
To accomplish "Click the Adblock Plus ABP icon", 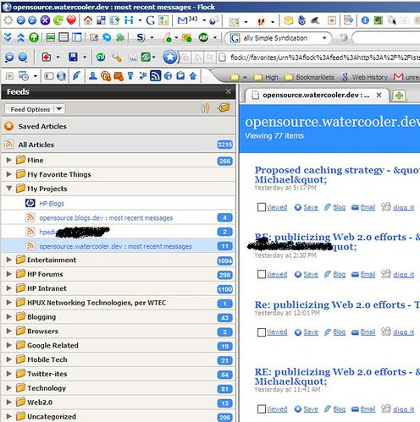I will [x=203, y=37].
